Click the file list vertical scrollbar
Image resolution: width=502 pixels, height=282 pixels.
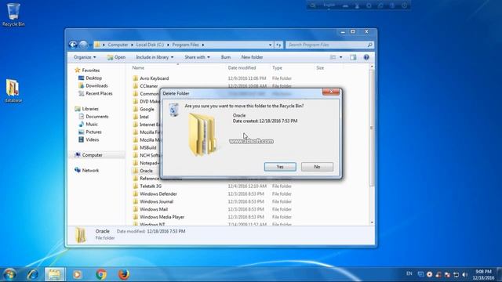tap(372, 128)
